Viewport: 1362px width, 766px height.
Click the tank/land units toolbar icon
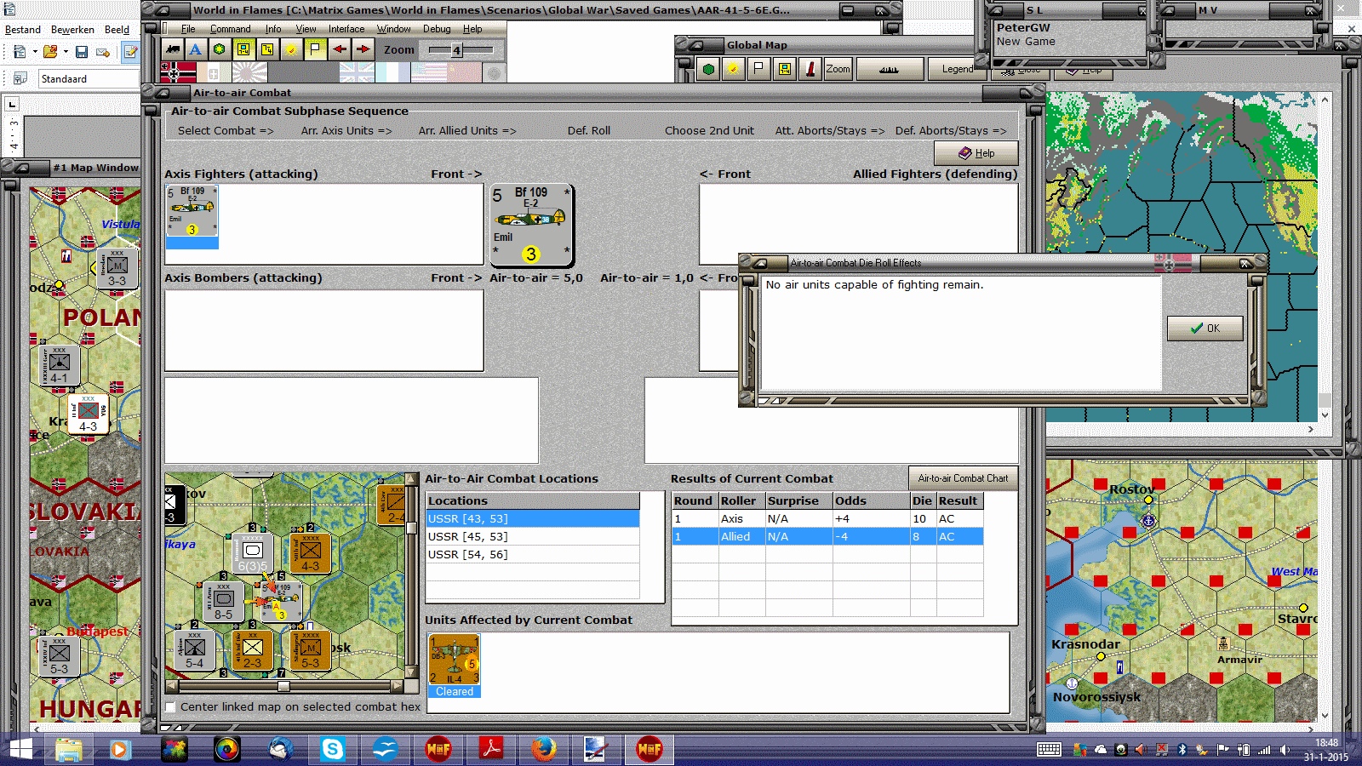point(173,49)
